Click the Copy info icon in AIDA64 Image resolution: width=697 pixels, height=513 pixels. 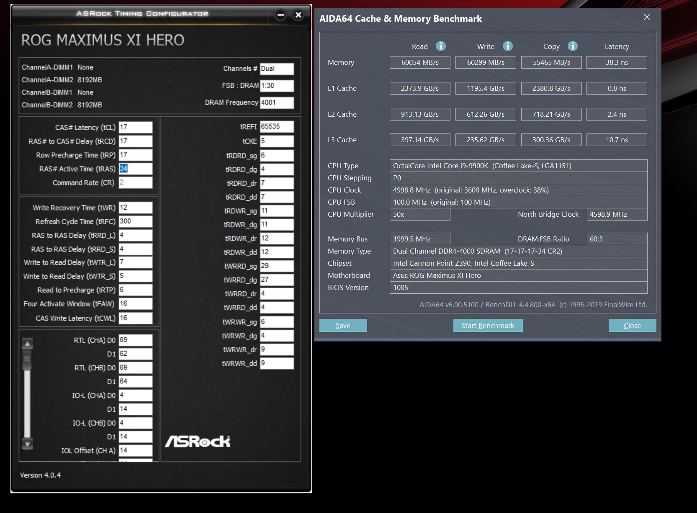[573, 46]
